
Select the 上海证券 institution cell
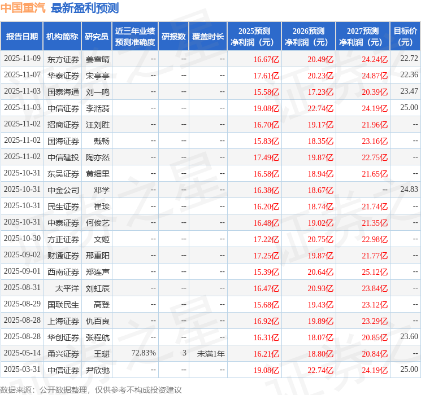click(x=63, y=321)
